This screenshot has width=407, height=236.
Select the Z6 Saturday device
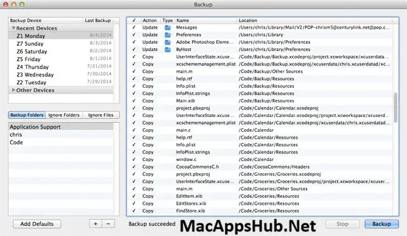61,52
